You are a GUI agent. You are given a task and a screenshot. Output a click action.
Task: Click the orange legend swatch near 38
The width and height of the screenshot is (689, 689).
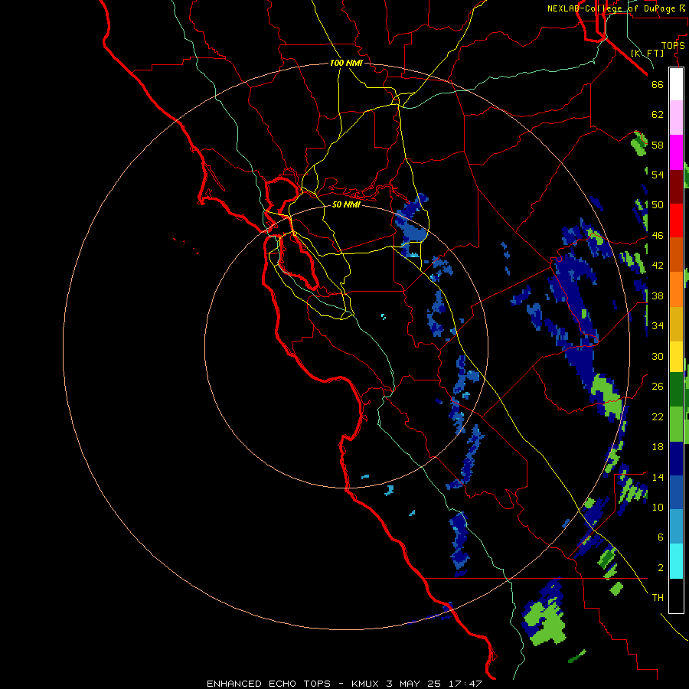(x=676, y=289)
